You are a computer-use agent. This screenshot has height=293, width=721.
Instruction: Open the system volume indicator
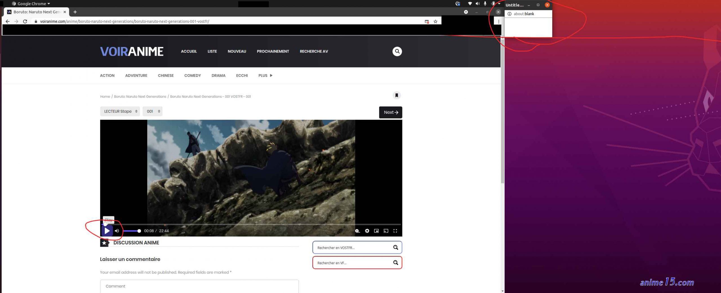coord(477,4)
